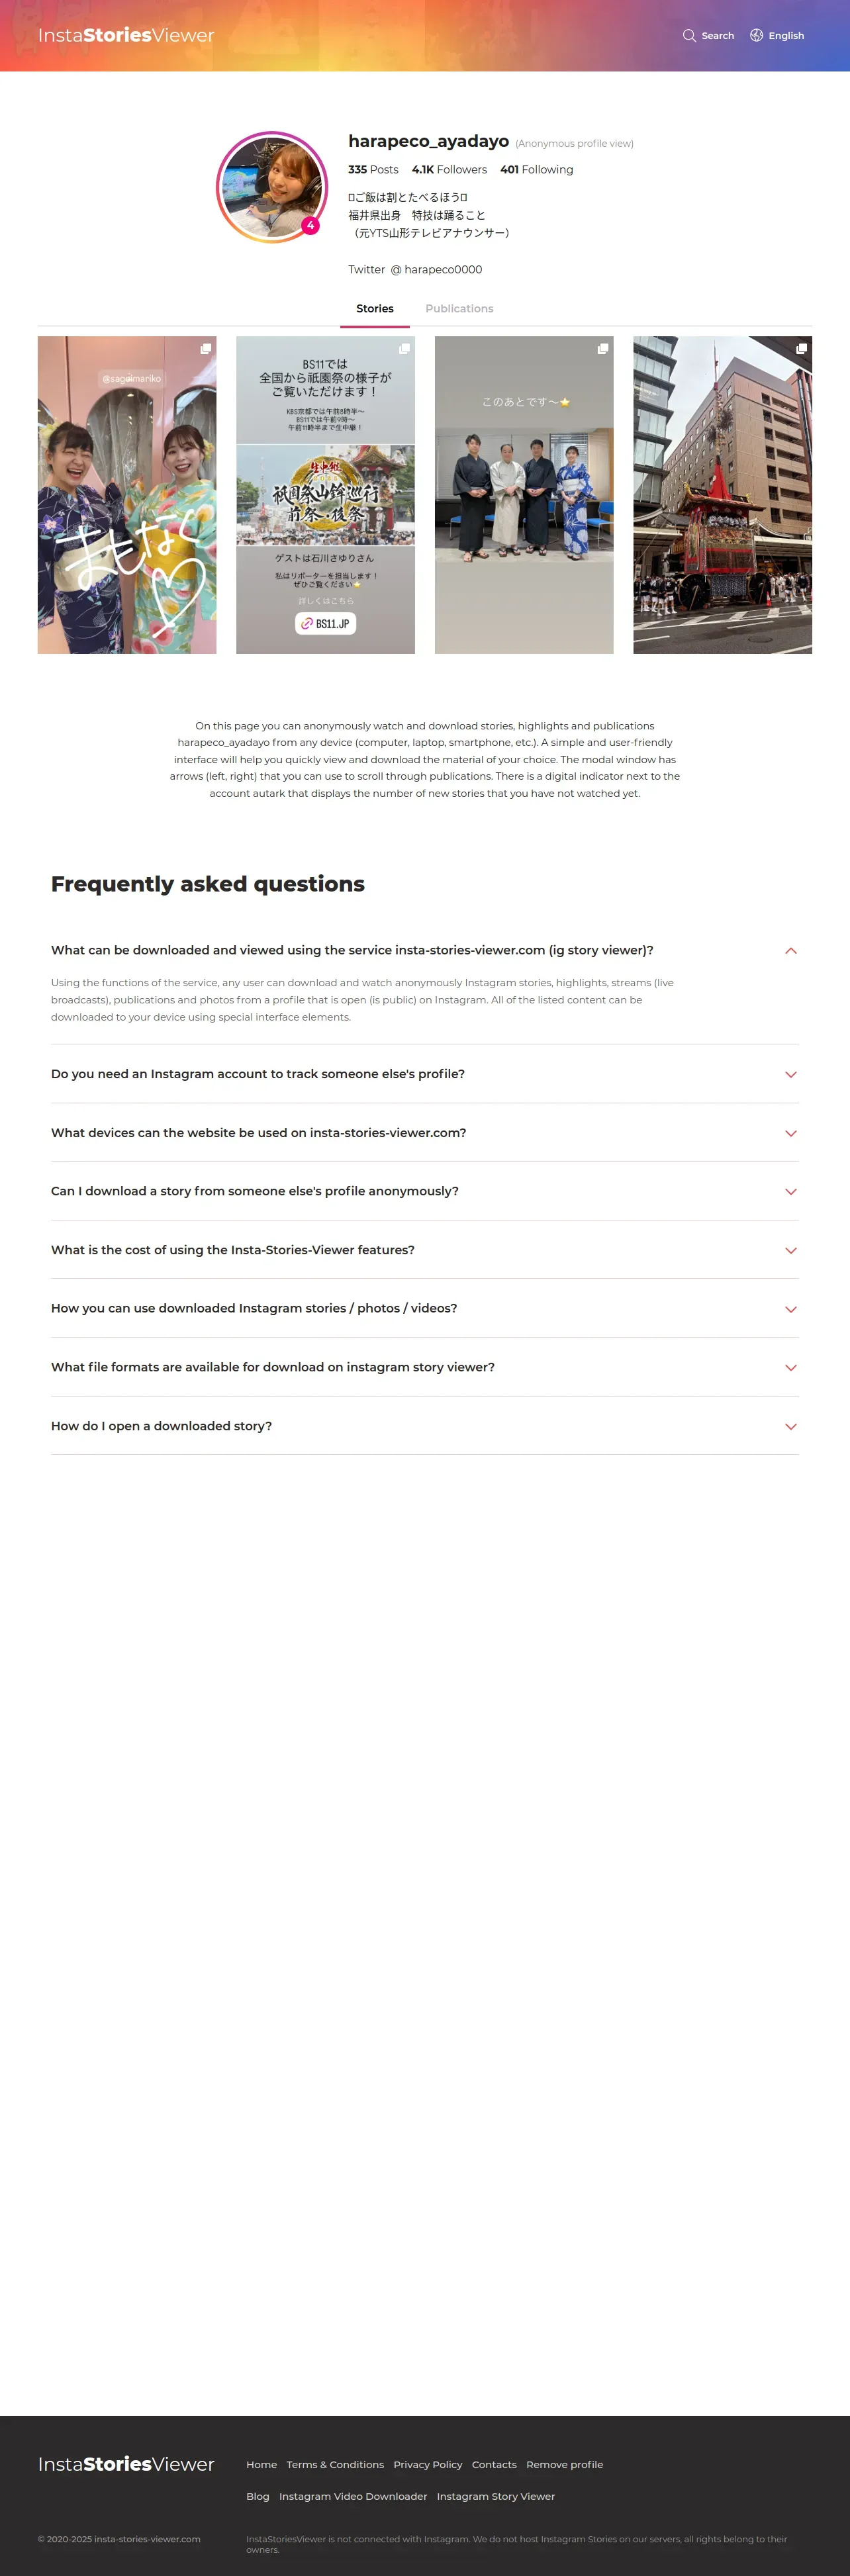Click the InstaStoriesViewer header logo
Viewport: 850px width, 2576px height.
point(126,36)
